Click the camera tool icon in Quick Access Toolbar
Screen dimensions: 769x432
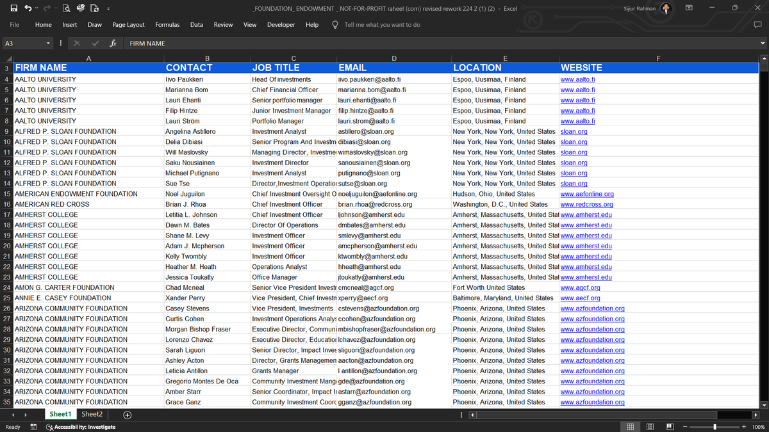click(x=80, y=8)
